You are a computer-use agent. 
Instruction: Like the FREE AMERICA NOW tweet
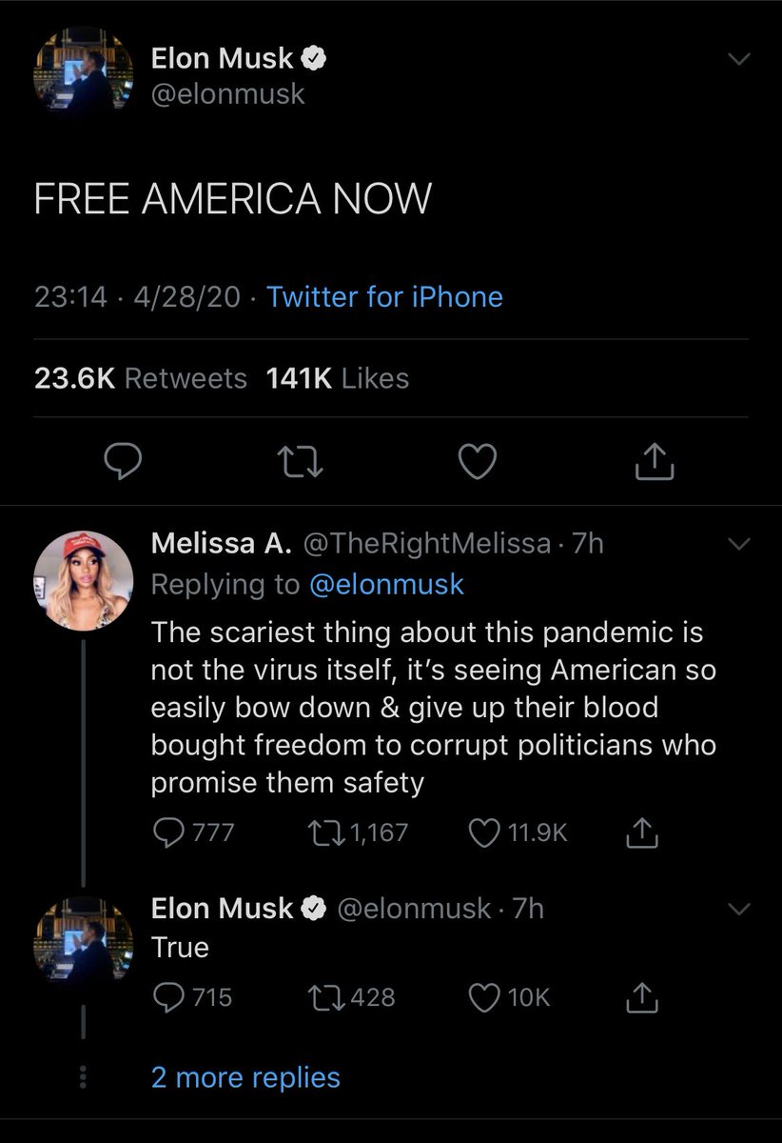(478, 462)
